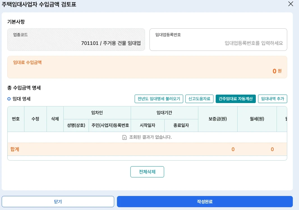Close the 주택임대사업자 수입금액 검토표 dialog with X
Image resolution: width=299 pixels, height=210 pixels.
pyautogui.click(x=291, y=4)
